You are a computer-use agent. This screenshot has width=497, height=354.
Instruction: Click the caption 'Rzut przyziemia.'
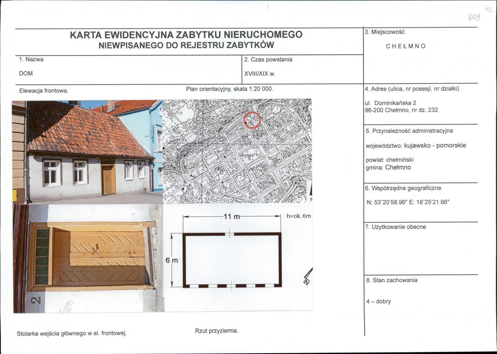pos(217,331)
